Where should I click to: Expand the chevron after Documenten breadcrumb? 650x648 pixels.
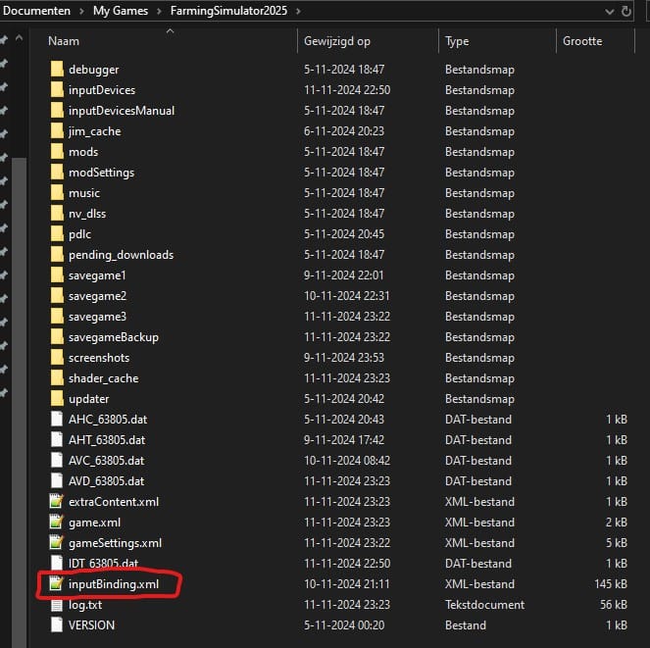(x=83, y=11)
